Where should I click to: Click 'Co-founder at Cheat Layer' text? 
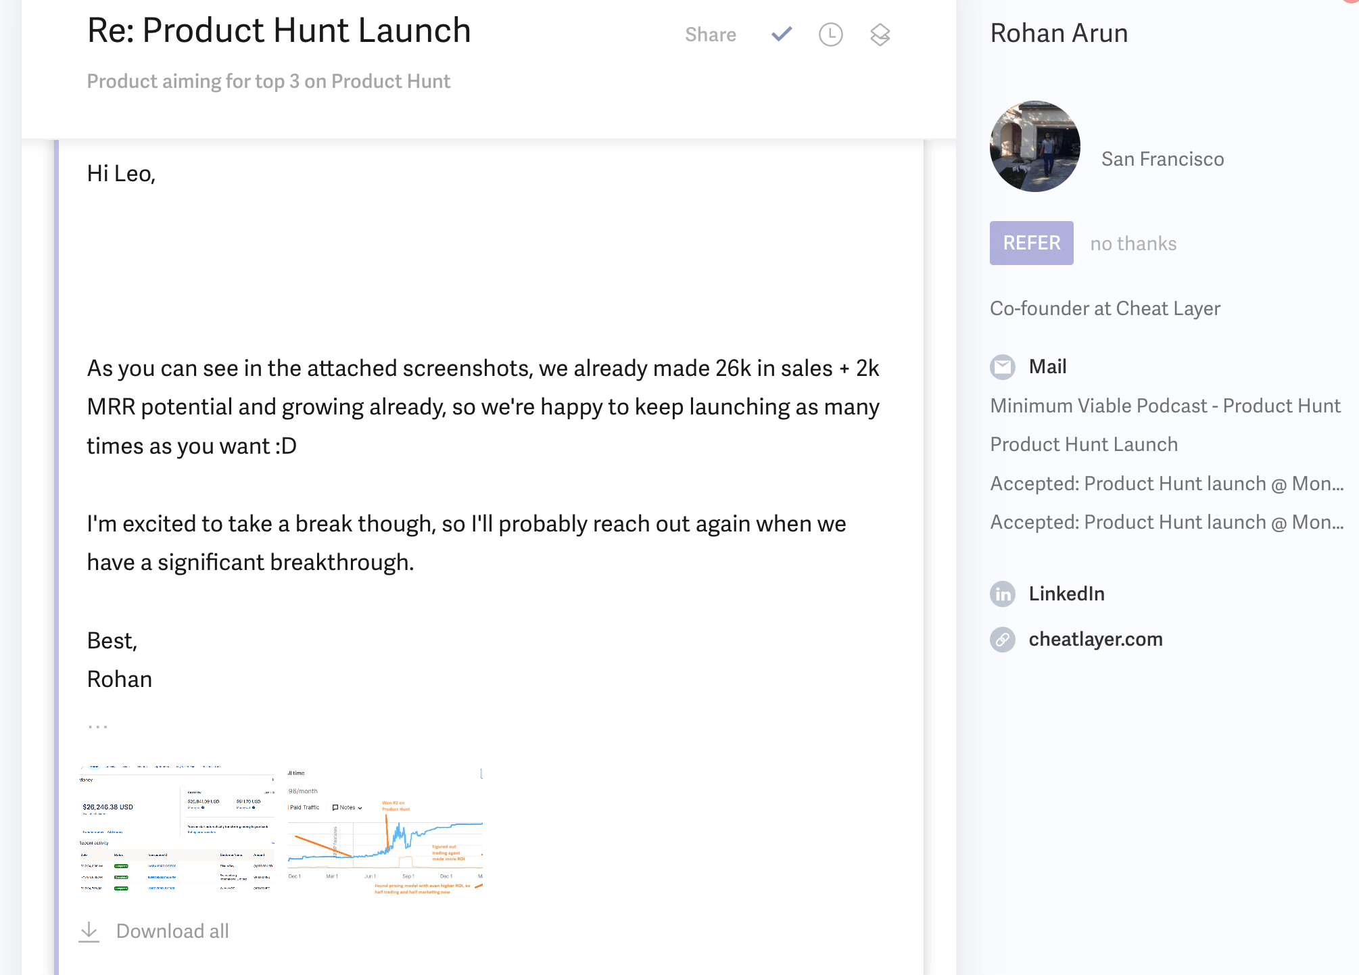1105,308
